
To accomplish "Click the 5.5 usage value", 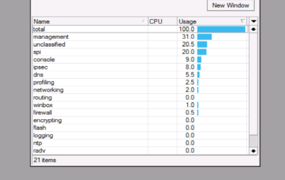I will [x=190, y=75].
